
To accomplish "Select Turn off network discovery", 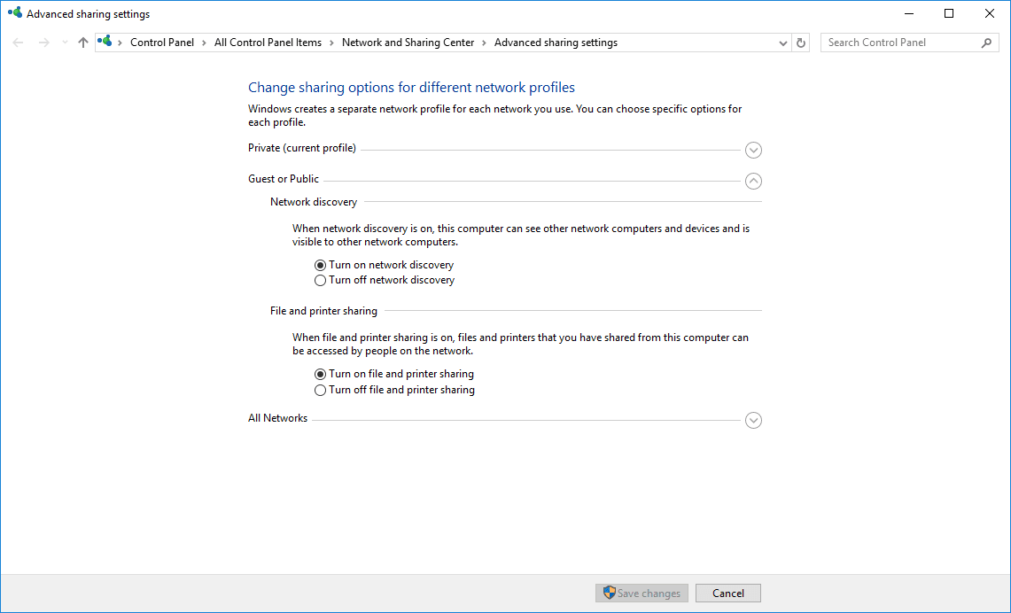I will [x=321, y=281].
